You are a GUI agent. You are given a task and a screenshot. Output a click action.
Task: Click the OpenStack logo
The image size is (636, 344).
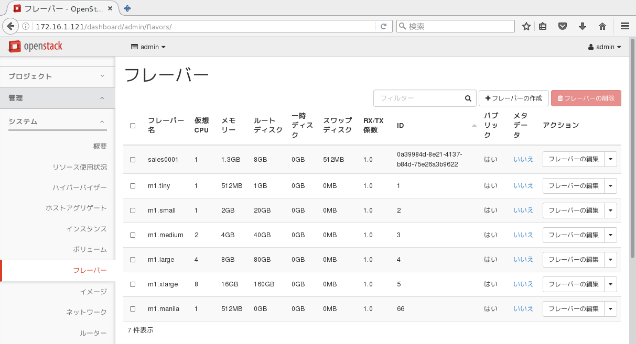pyautogui.click(x=36, y=47)
